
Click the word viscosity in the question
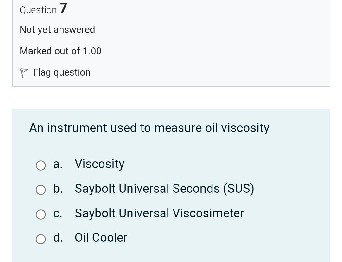click(245, 128)
